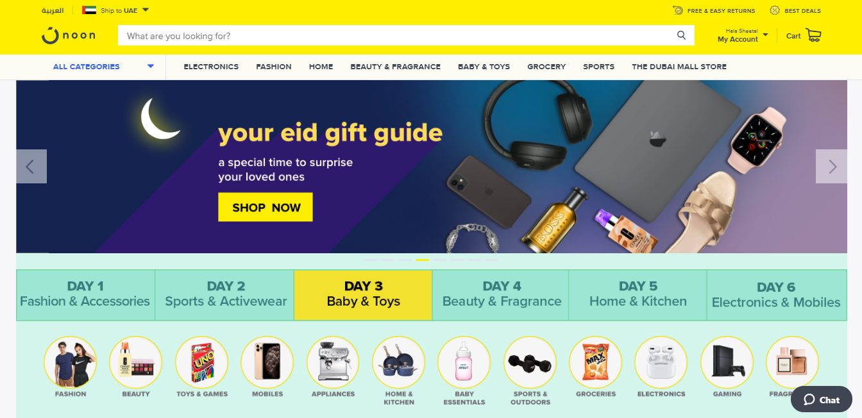The width and height of the screenshot is (862, 418).
Task: Show previous banner slide arrow
Action: pyautogui.click(x=31, y=167)
